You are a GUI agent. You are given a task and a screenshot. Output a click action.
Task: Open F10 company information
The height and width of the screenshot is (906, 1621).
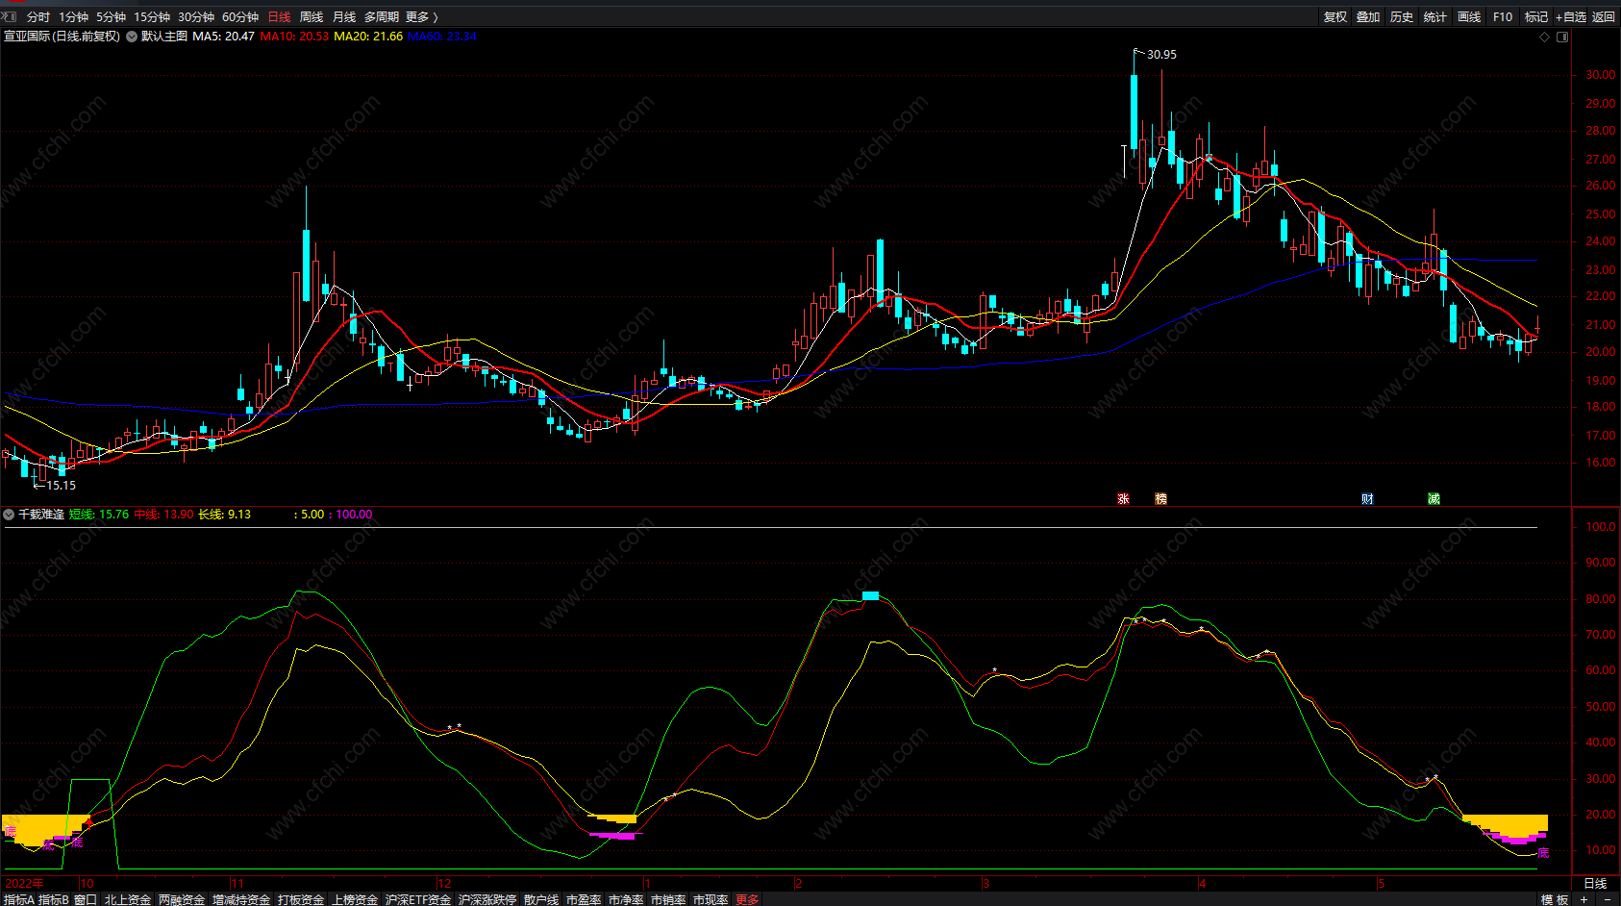click(x=1503, y=17)
